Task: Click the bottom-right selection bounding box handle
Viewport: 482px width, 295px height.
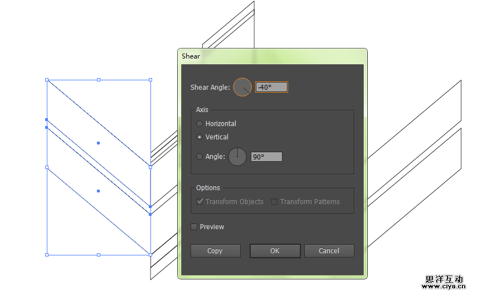Action: tap(150, 255)
